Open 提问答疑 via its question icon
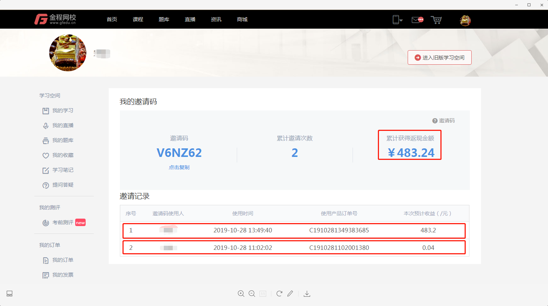548x306 pixels. pyautogui.click(x=46, y=185)
